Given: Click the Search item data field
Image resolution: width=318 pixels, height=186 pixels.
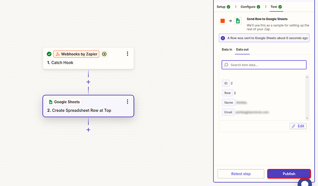Looking at the screenshot, I should tap(264, 65).
